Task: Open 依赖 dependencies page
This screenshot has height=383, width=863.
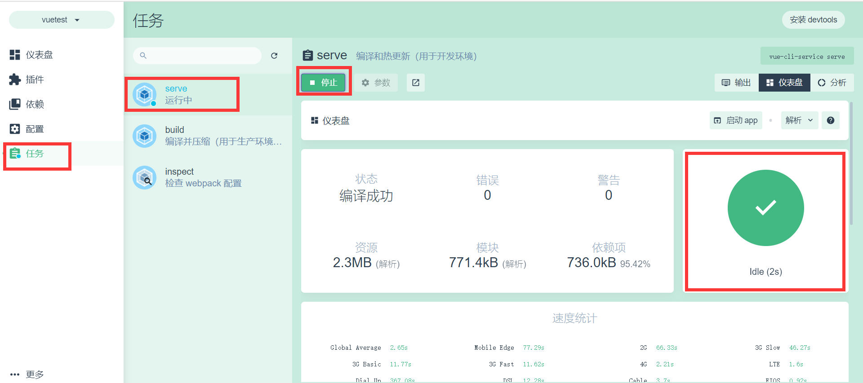Action: pyautogui.click(x=62, y=104)
